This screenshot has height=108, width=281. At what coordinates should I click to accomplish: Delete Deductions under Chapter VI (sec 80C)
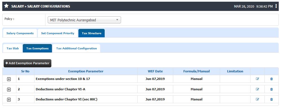[271, 99]
